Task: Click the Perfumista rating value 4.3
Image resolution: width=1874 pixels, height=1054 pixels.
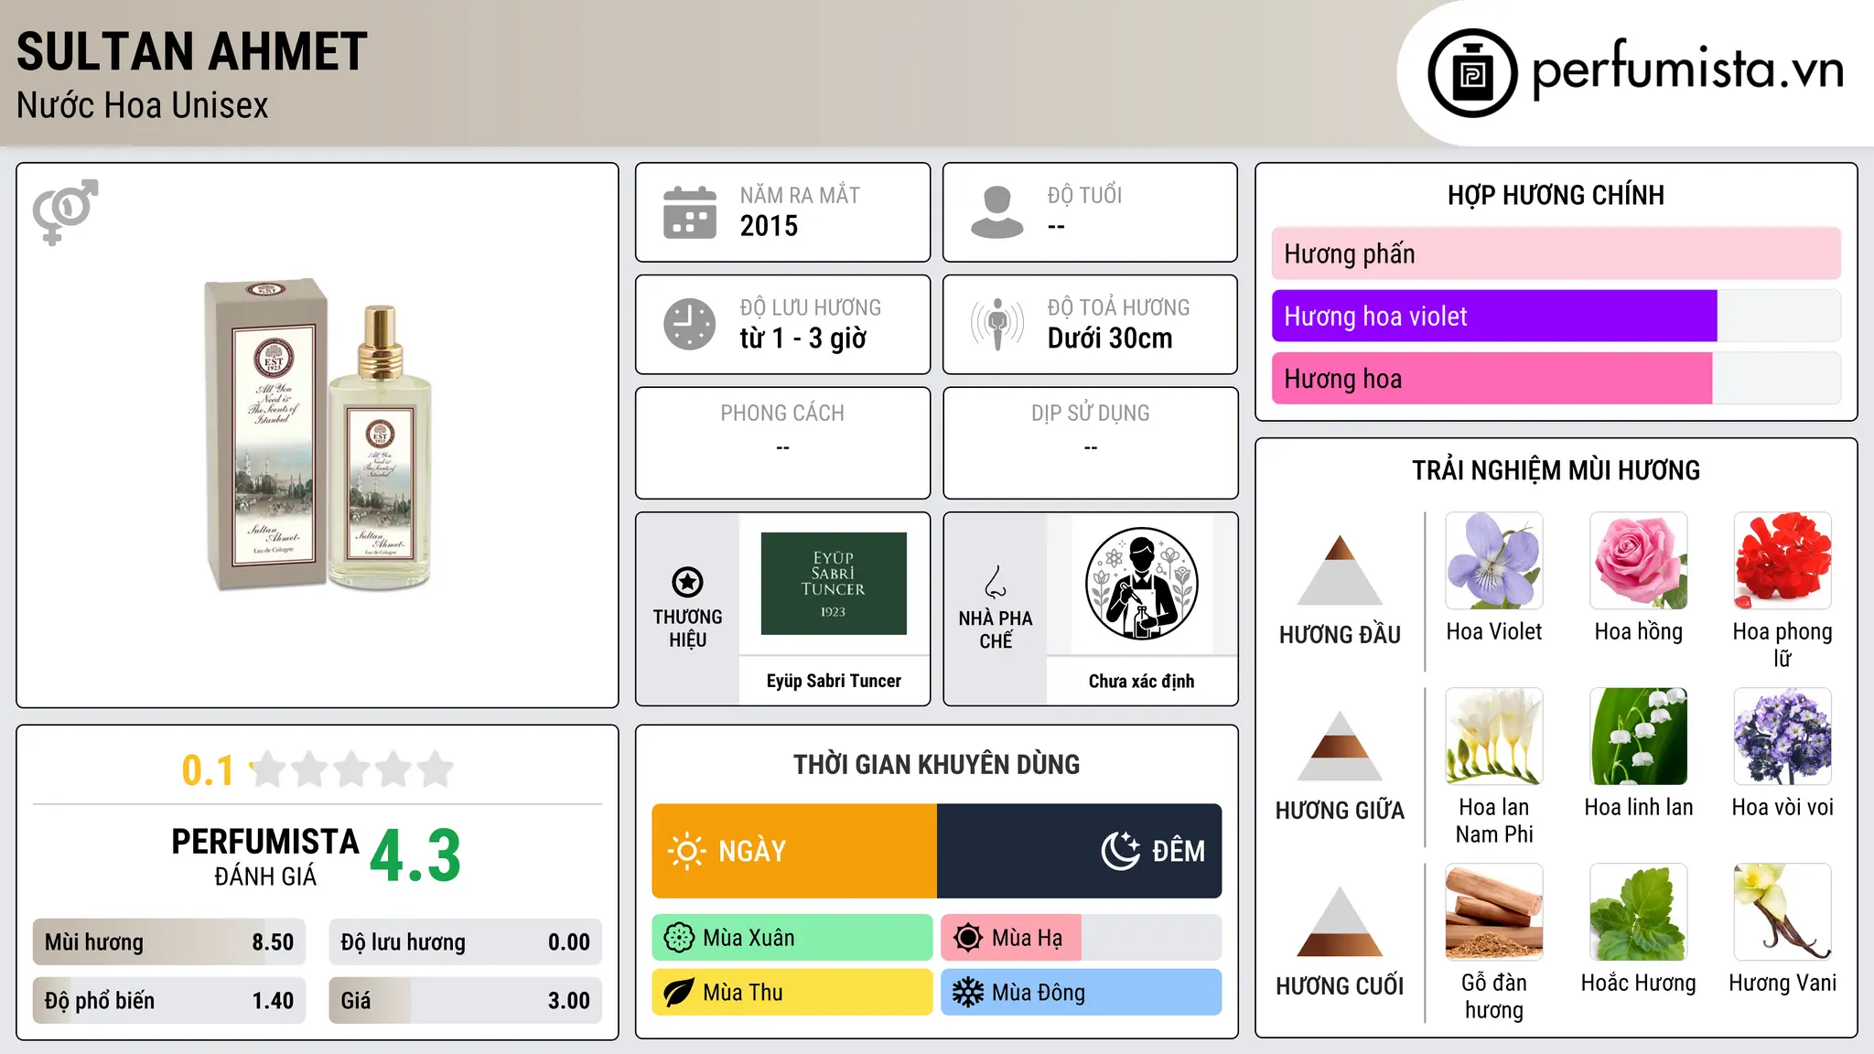Action: [x=415, y=856]
